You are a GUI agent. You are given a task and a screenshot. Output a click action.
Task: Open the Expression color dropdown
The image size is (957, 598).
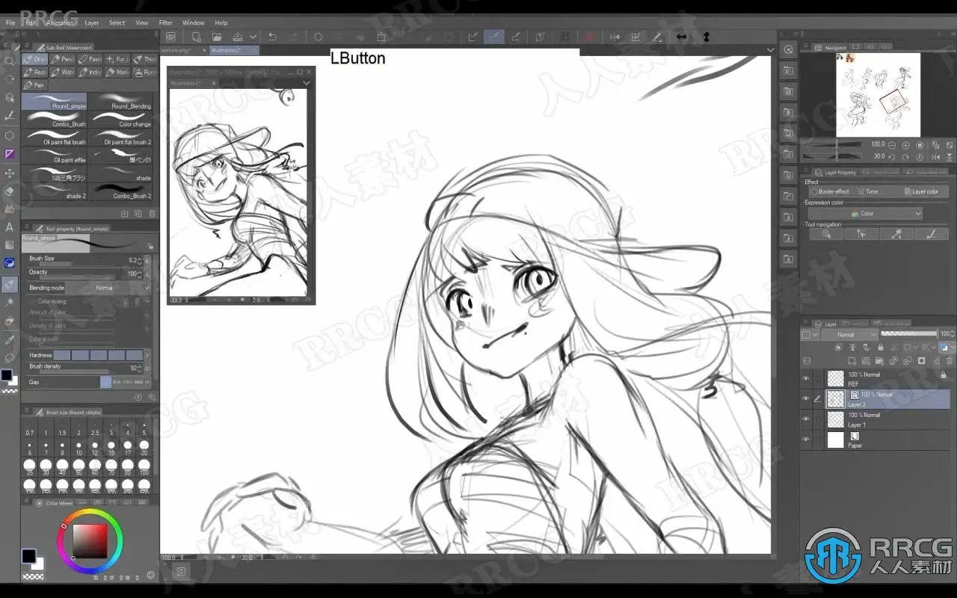[865, 214]
